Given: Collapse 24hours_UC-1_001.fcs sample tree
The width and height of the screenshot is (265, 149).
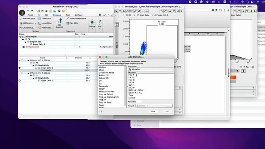Looking at the screenshot, I should (28, 60).
